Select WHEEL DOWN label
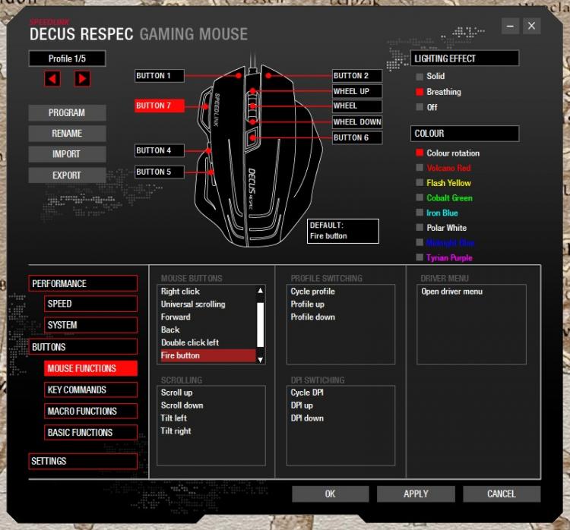 [357, 122]
